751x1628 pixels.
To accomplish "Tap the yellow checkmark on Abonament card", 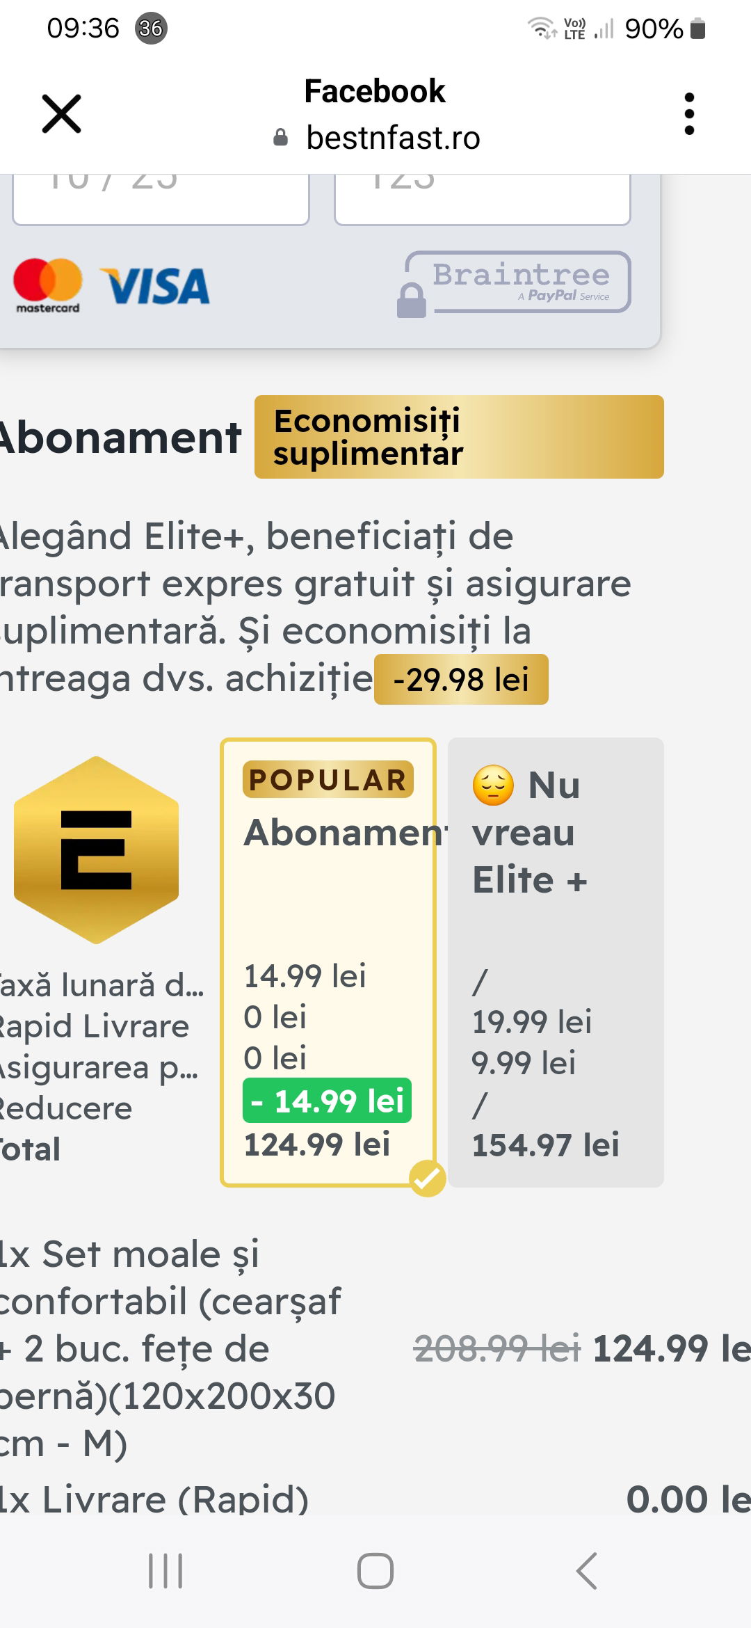I will coord(427,1179).
